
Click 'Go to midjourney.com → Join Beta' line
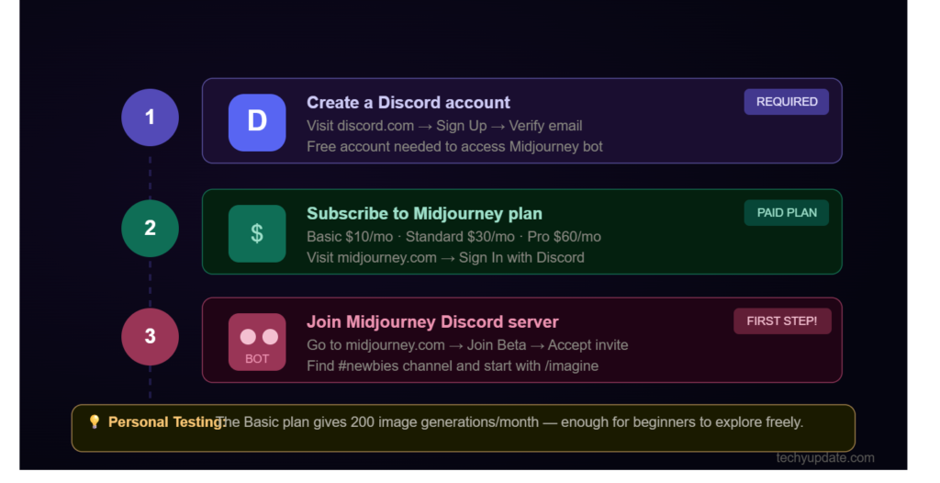467,345
